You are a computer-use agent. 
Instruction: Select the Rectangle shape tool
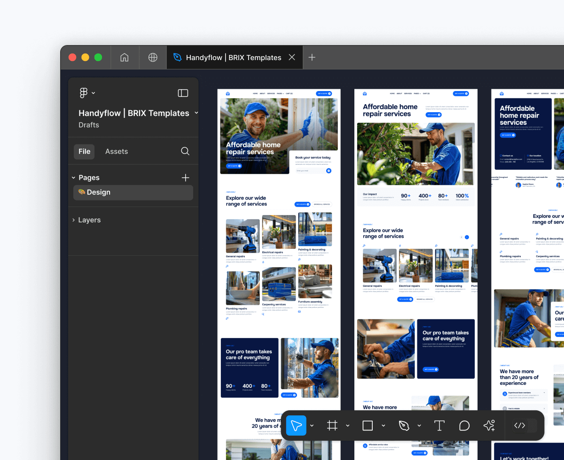click(x=368, y=425)
